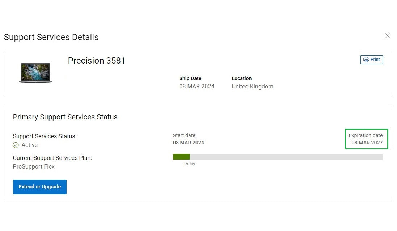Click the United Kingdom location text
The image size is (397, 231).
252,87
